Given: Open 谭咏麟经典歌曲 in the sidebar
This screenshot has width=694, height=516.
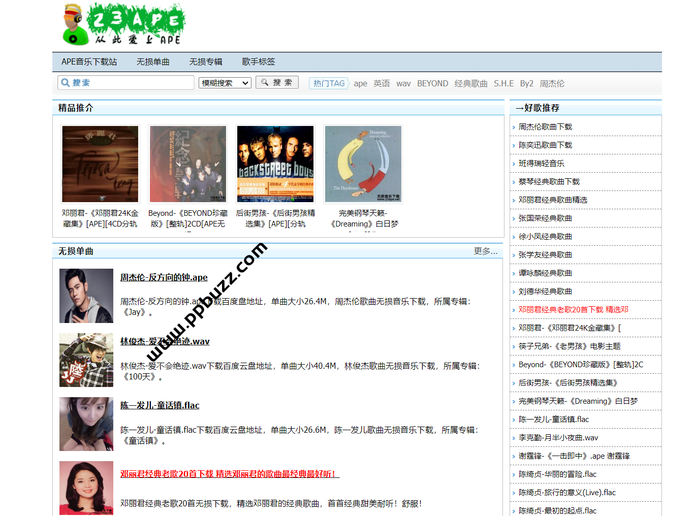Looking at the screenshot, I should click(545, 273).
